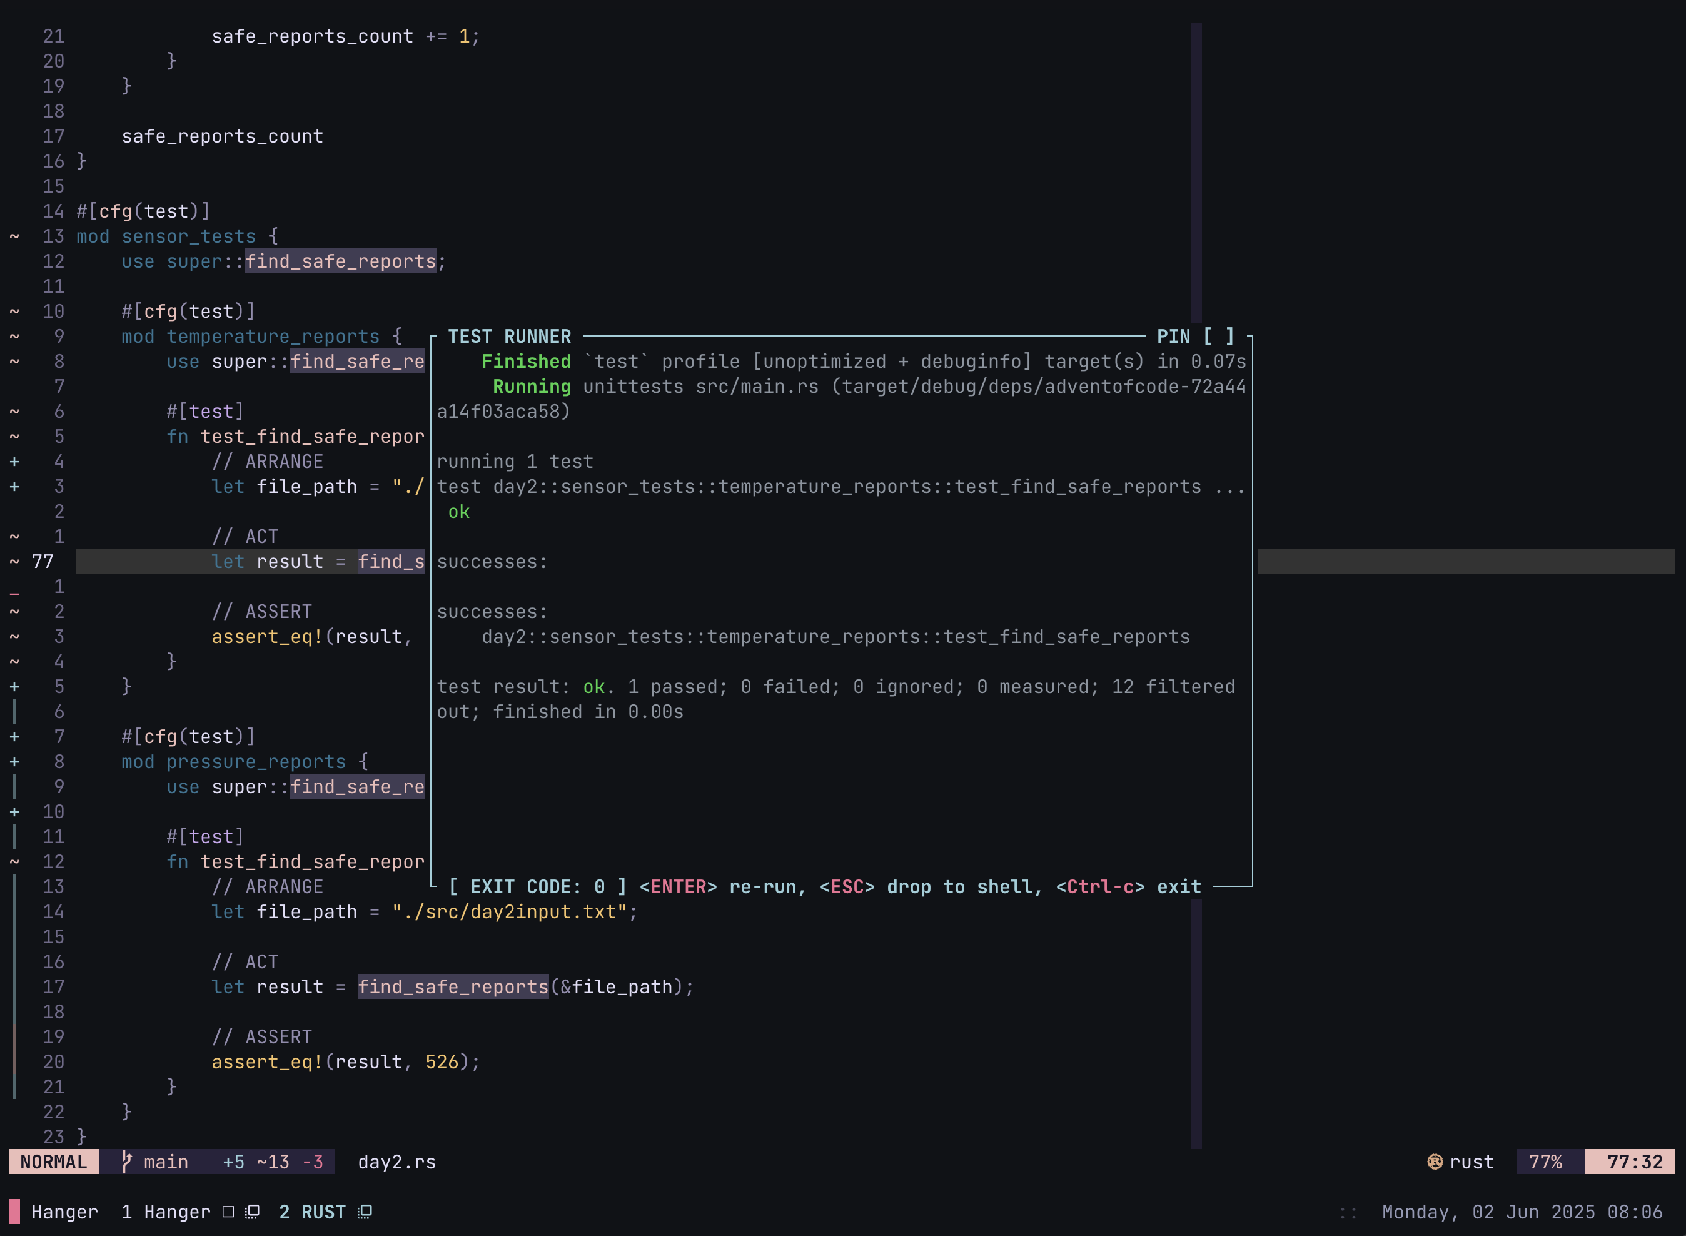Viewport: 1686px width, 1236px height.
Task: Switch to the 1 Hanger tab
Action: [166, 1212]
